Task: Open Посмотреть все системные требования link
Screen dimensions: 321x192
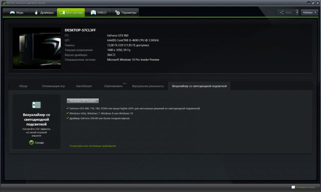Action: click(93, 146)
